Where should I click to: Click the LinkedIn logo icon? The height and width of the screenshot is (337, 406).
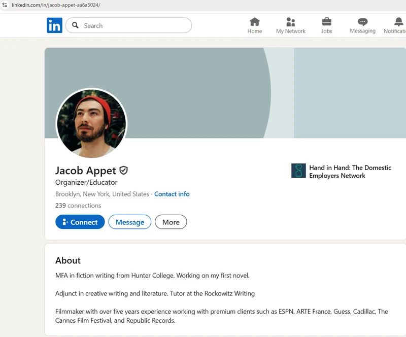(x=54, y=25)
